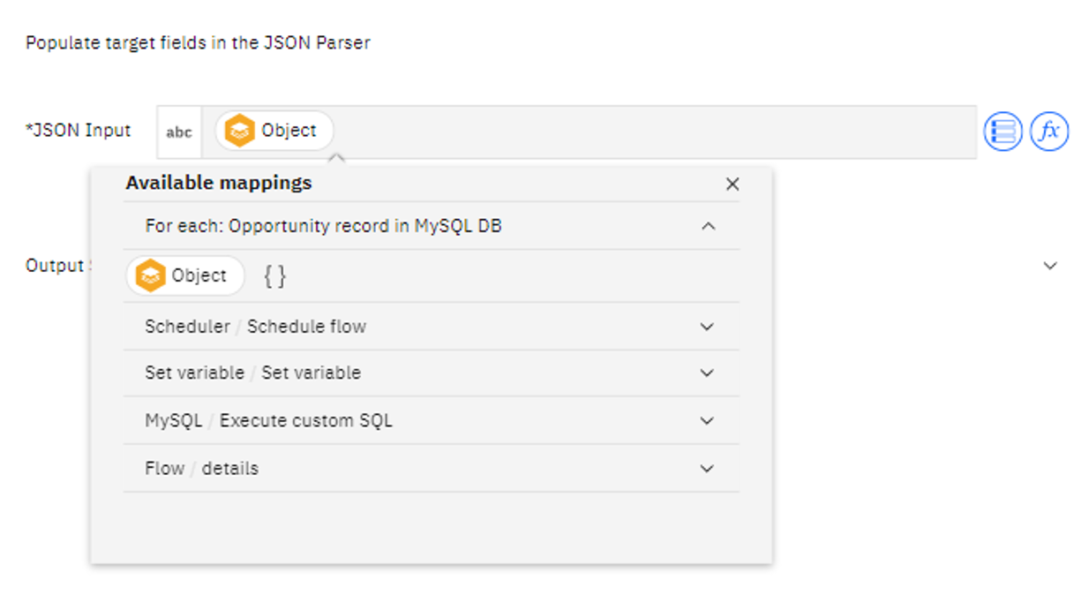
Task: Click empty area of JSON Input field
Action: [655, 132]
